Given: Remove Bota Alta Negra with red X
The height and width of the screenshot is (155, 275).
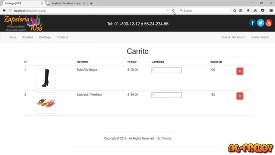Looking at the screenshot, I should (x=240, y=71).
